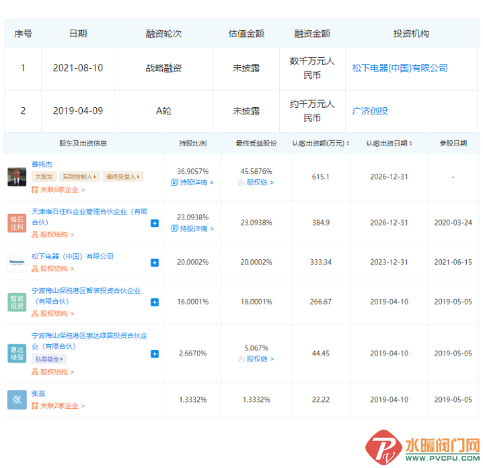This screenshot has height=468, width=483.
Task: Open 股权结构 under 智装投资合伙企业
Action: tap(57, 314)
